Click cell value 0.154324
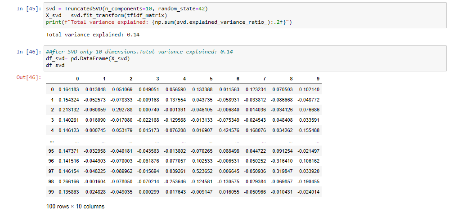 [69, 100]
